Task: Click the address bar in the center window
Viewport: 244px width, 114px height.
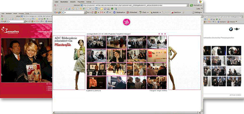Action: [134, 5]
